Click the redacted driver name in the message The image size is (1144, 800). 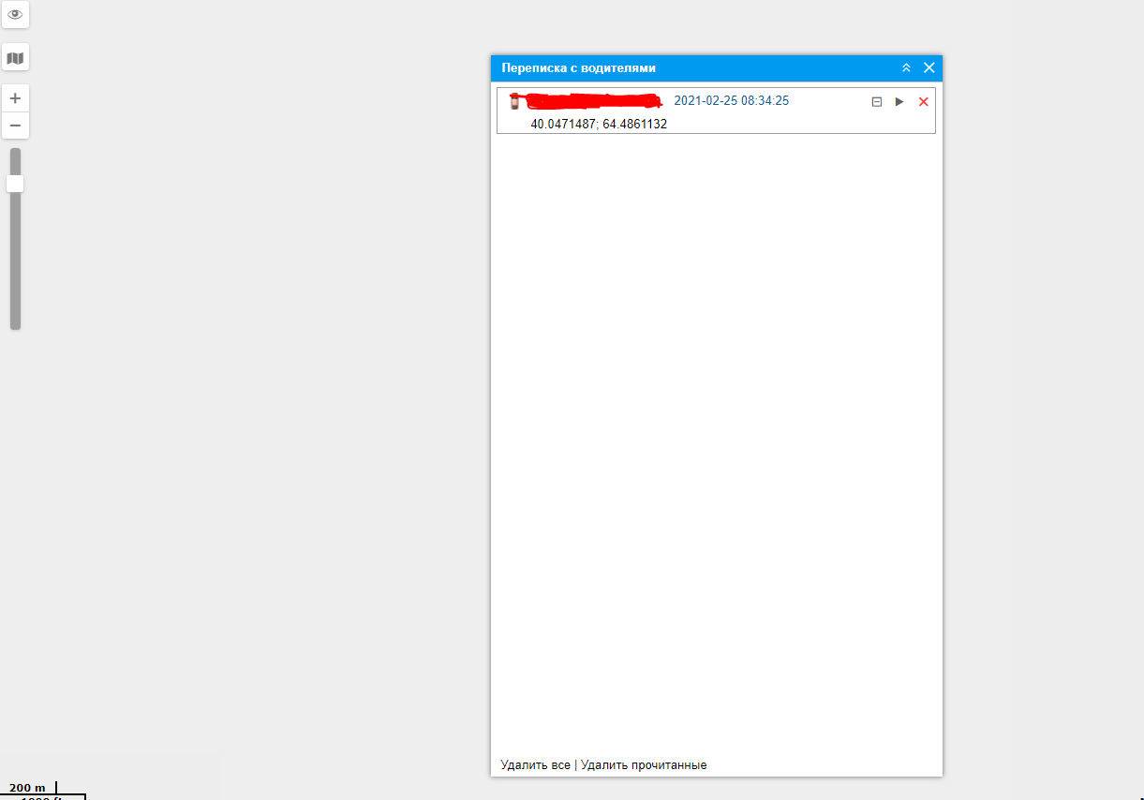click(590, 101)
